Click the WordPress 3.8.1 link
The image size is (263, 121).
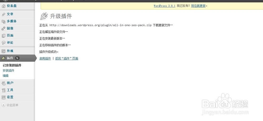[164, 6]
